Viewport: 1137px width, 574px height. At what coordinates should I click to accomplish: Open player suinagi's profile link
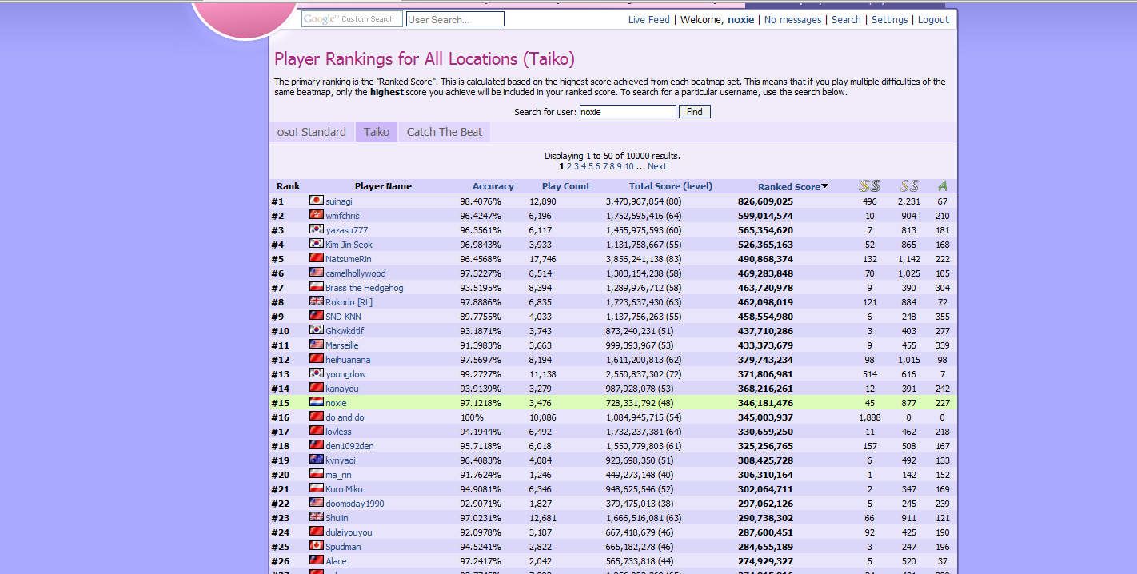tap(339, 201)
